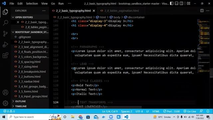Open the Accounts menu icon

(x=5, y=93)
